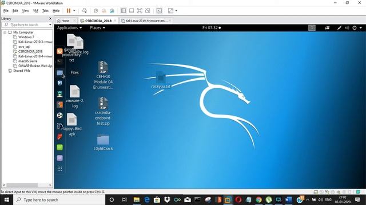Viewport: 366px width, 205px height.
Task: Click the Kali volume icon
Action: tap(347, 28)
